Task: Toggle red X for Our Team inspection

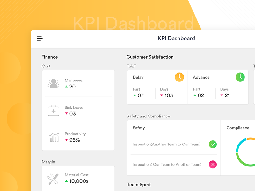Action: point(213,164)
